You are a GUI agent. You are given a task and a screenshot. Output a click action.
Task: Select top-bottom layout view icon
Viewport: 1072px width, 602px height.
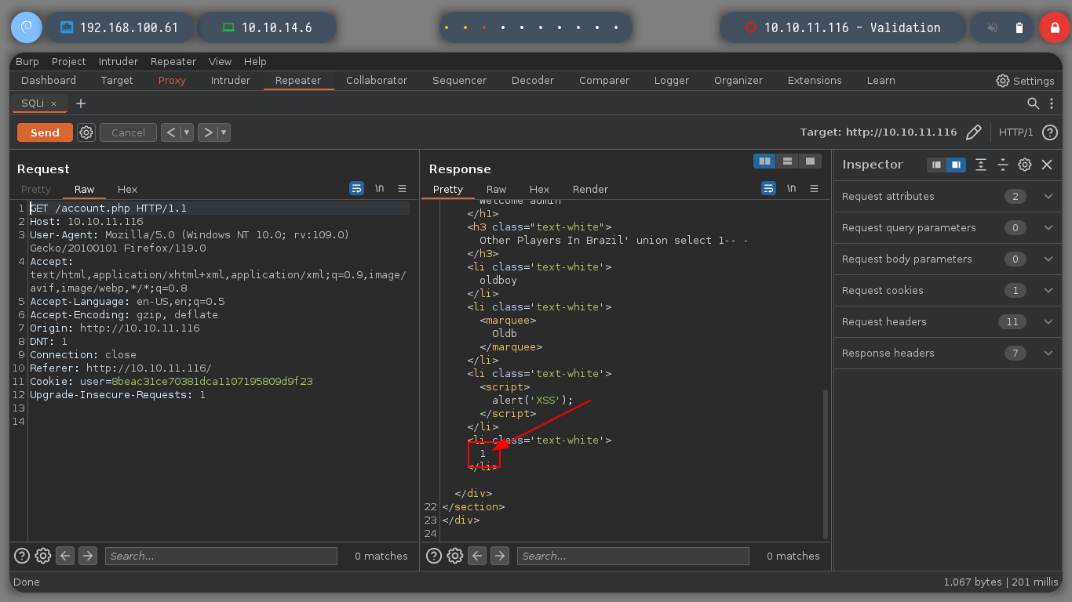[x=787, y=161]
